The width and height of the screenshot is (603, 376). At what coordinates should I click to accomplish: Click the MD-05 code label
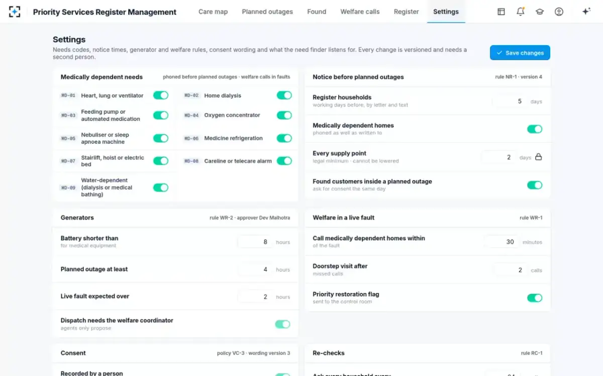tap(68, 138)
